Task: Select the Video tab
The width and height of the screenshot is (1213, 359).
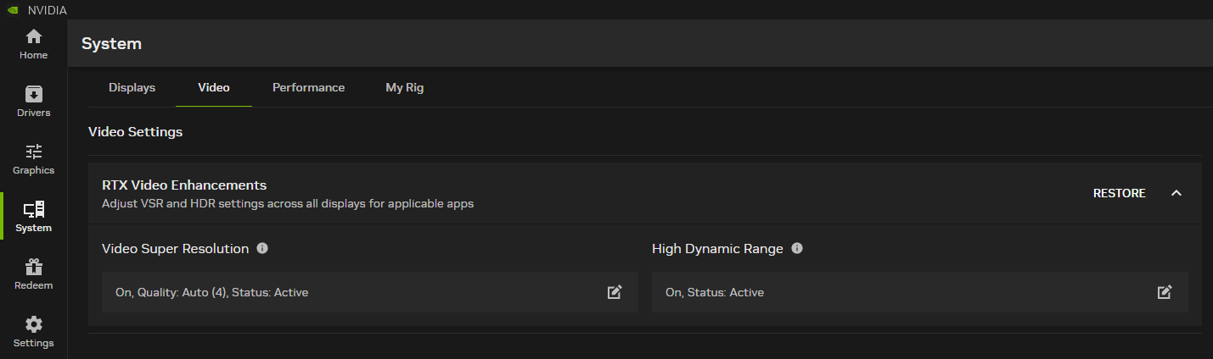Action: pos(214,88)
